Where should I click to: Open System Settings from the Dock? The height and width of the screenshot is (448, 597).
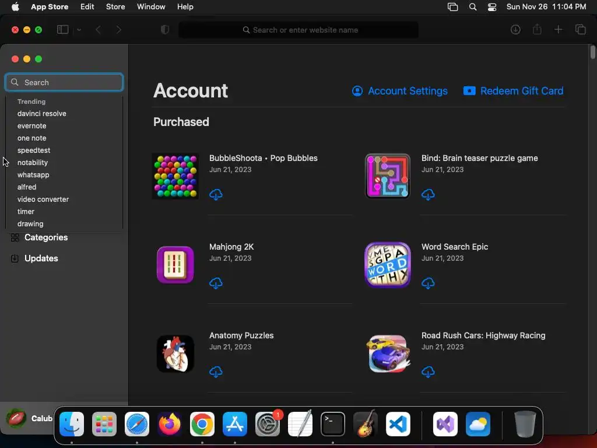pyautogui.click(x=268, y=424)
